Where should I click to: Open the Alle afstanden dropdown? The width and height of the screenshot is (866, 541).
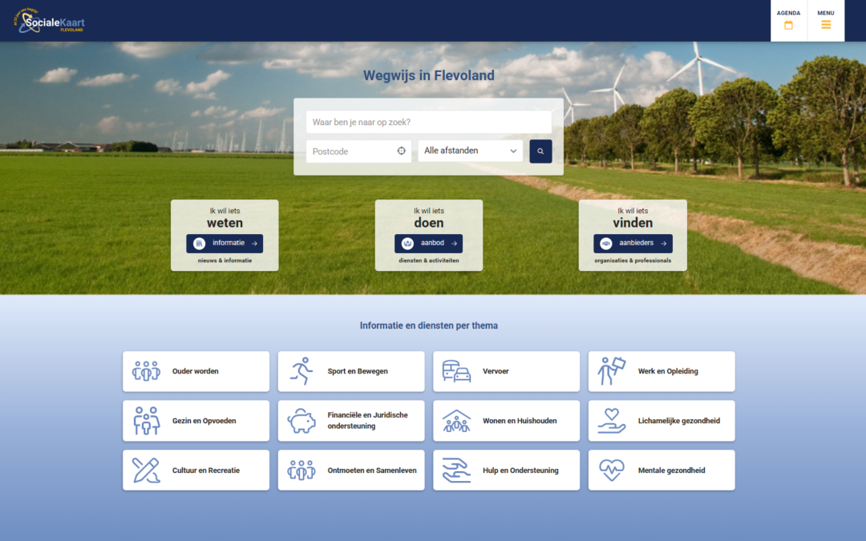(x=471, y=151)
